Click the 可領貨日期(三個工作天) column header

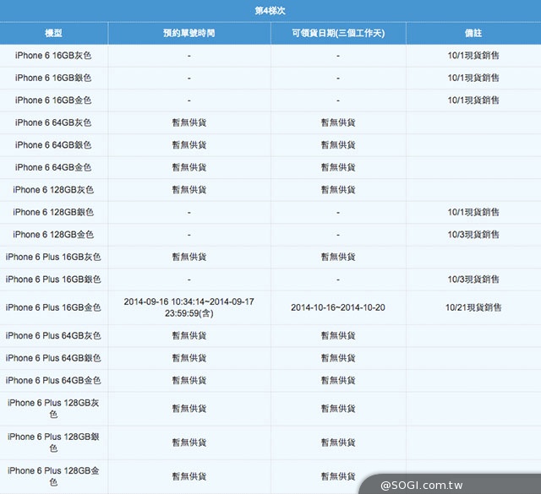tap(338, 33)
